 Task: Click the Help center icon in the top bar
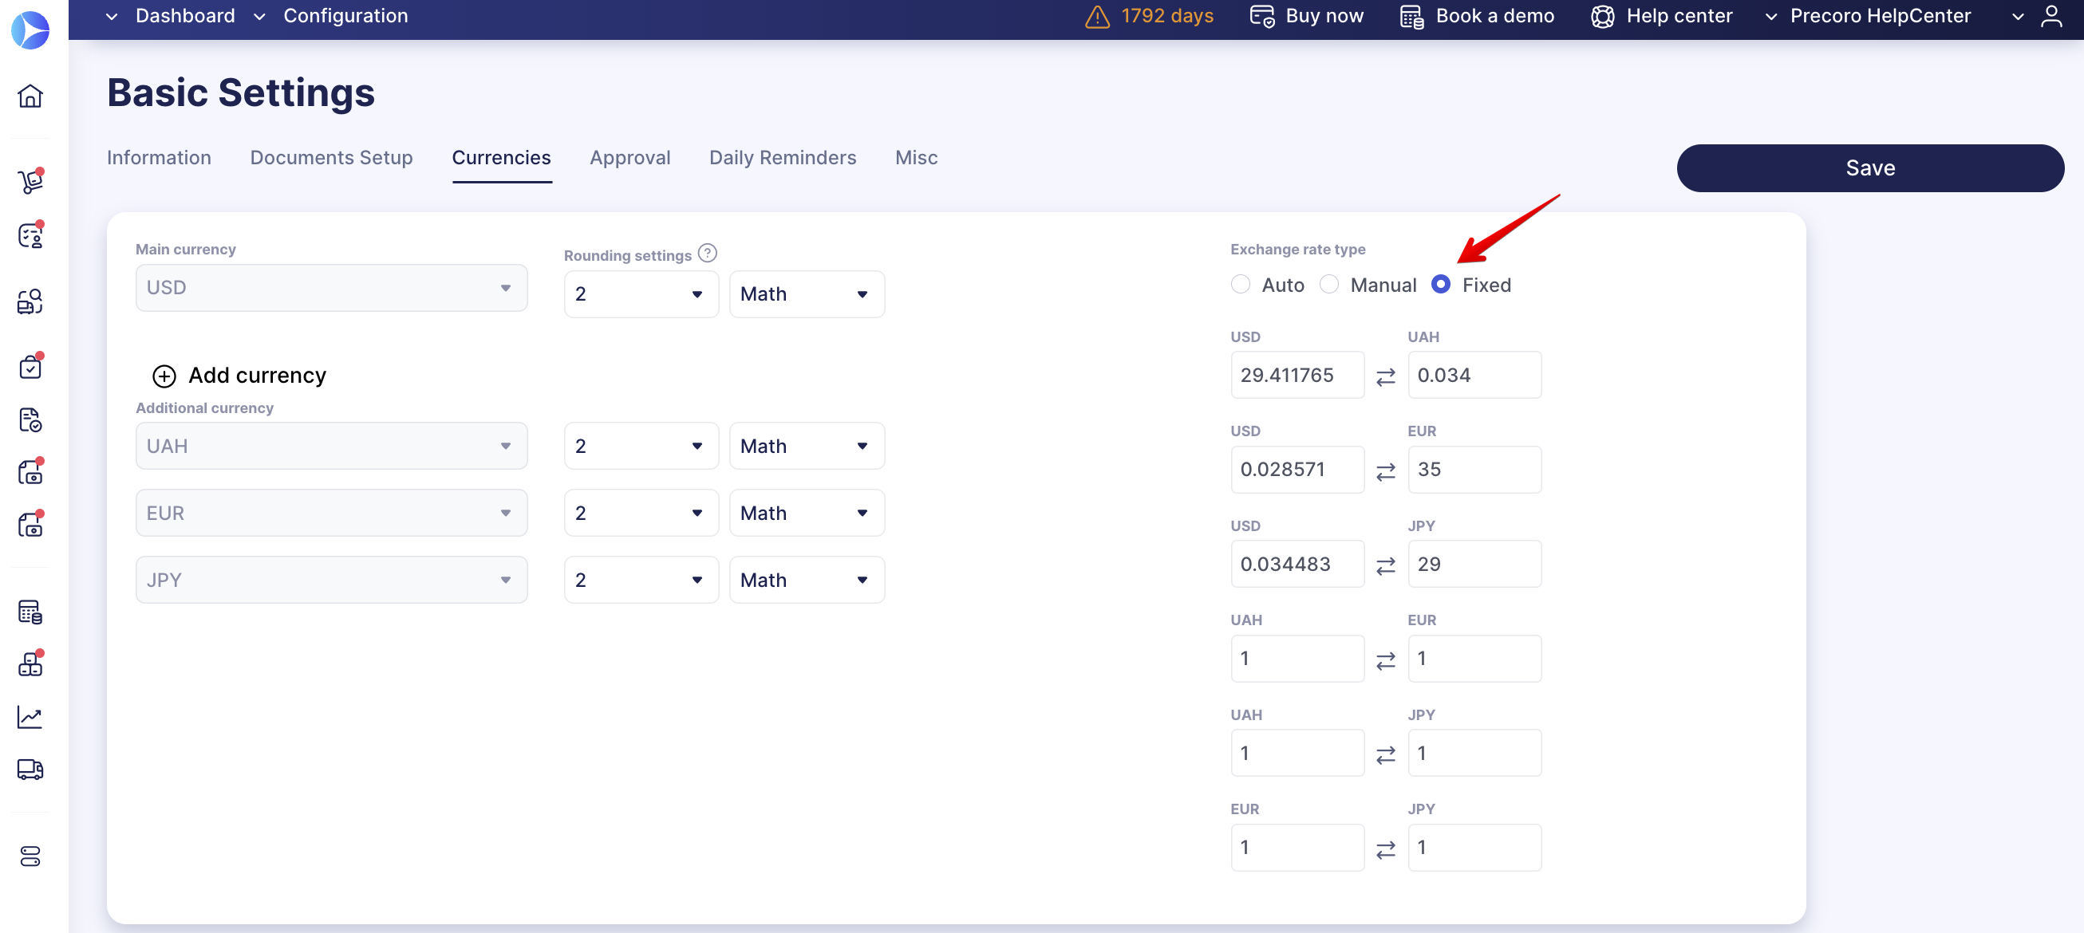pos(1603,15)
